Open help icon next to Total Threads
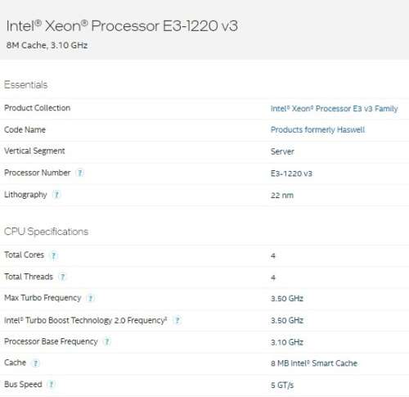The height and width of the screenshot is (397, 409). [x=62, y=277]
